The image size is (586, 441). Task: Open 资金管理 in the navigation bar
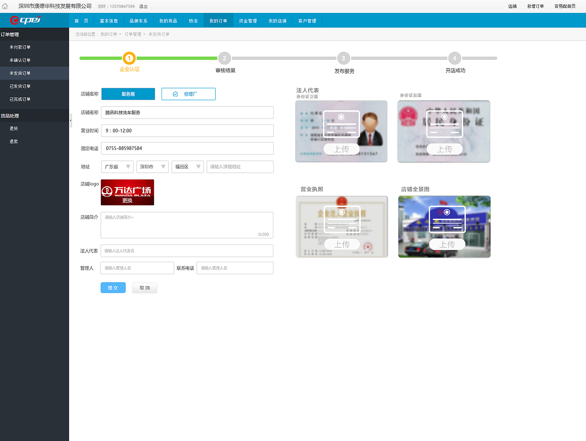248,21
